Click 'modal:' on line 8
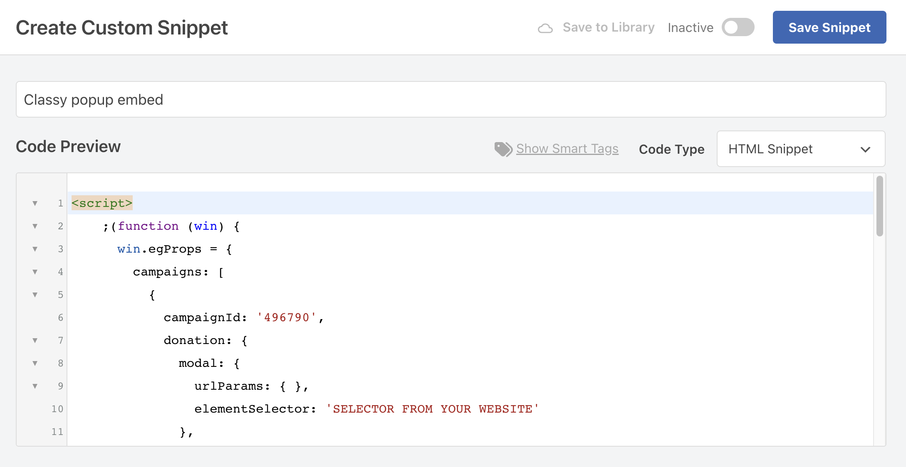The width and height of the screenshot is (906, 467). 201,363
